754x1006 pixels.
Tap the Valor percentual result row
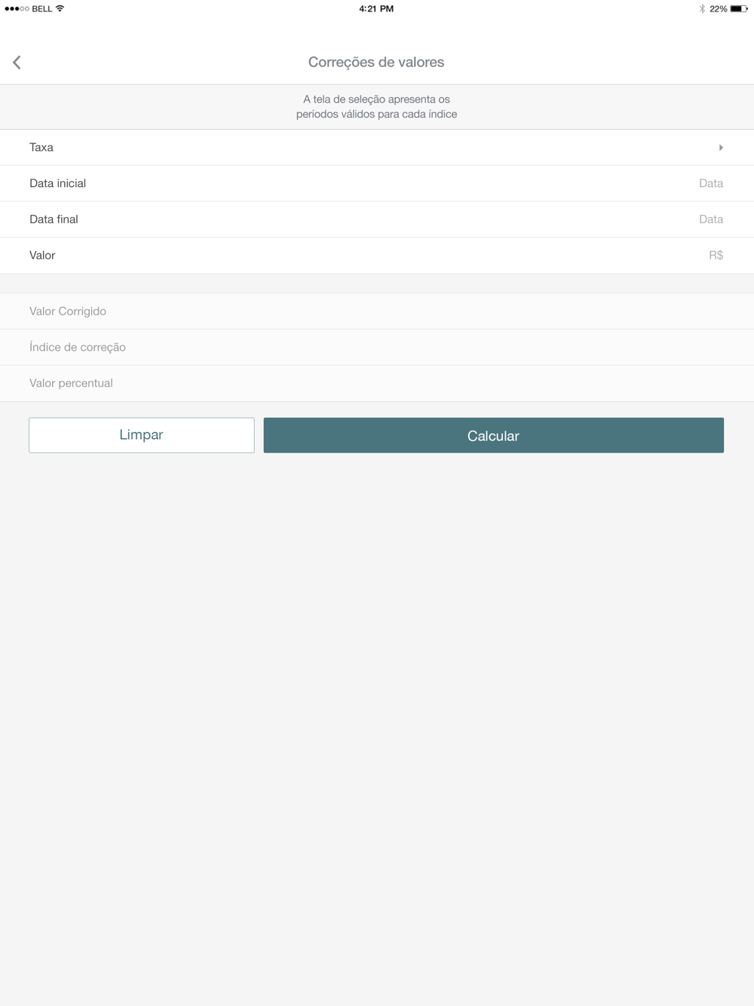click(377, 384)
